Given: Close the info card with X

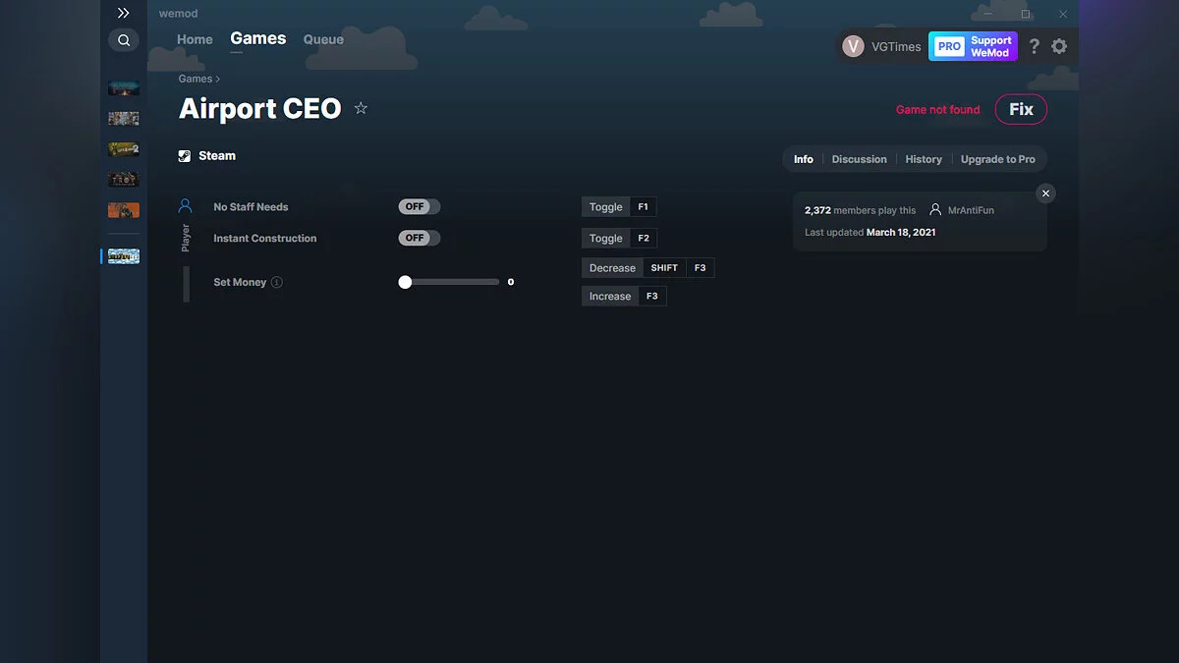Looking at the screenshot, I should [x=1045, y=193].
